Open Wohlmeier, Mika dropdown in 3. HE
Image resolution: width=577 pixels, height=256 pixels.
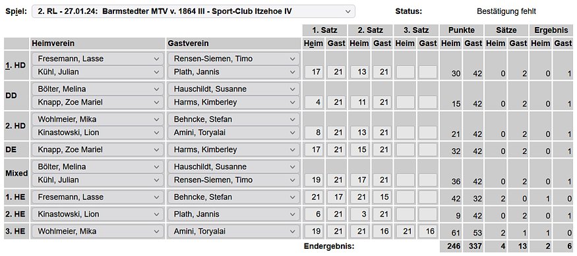[x=98, y=232]
